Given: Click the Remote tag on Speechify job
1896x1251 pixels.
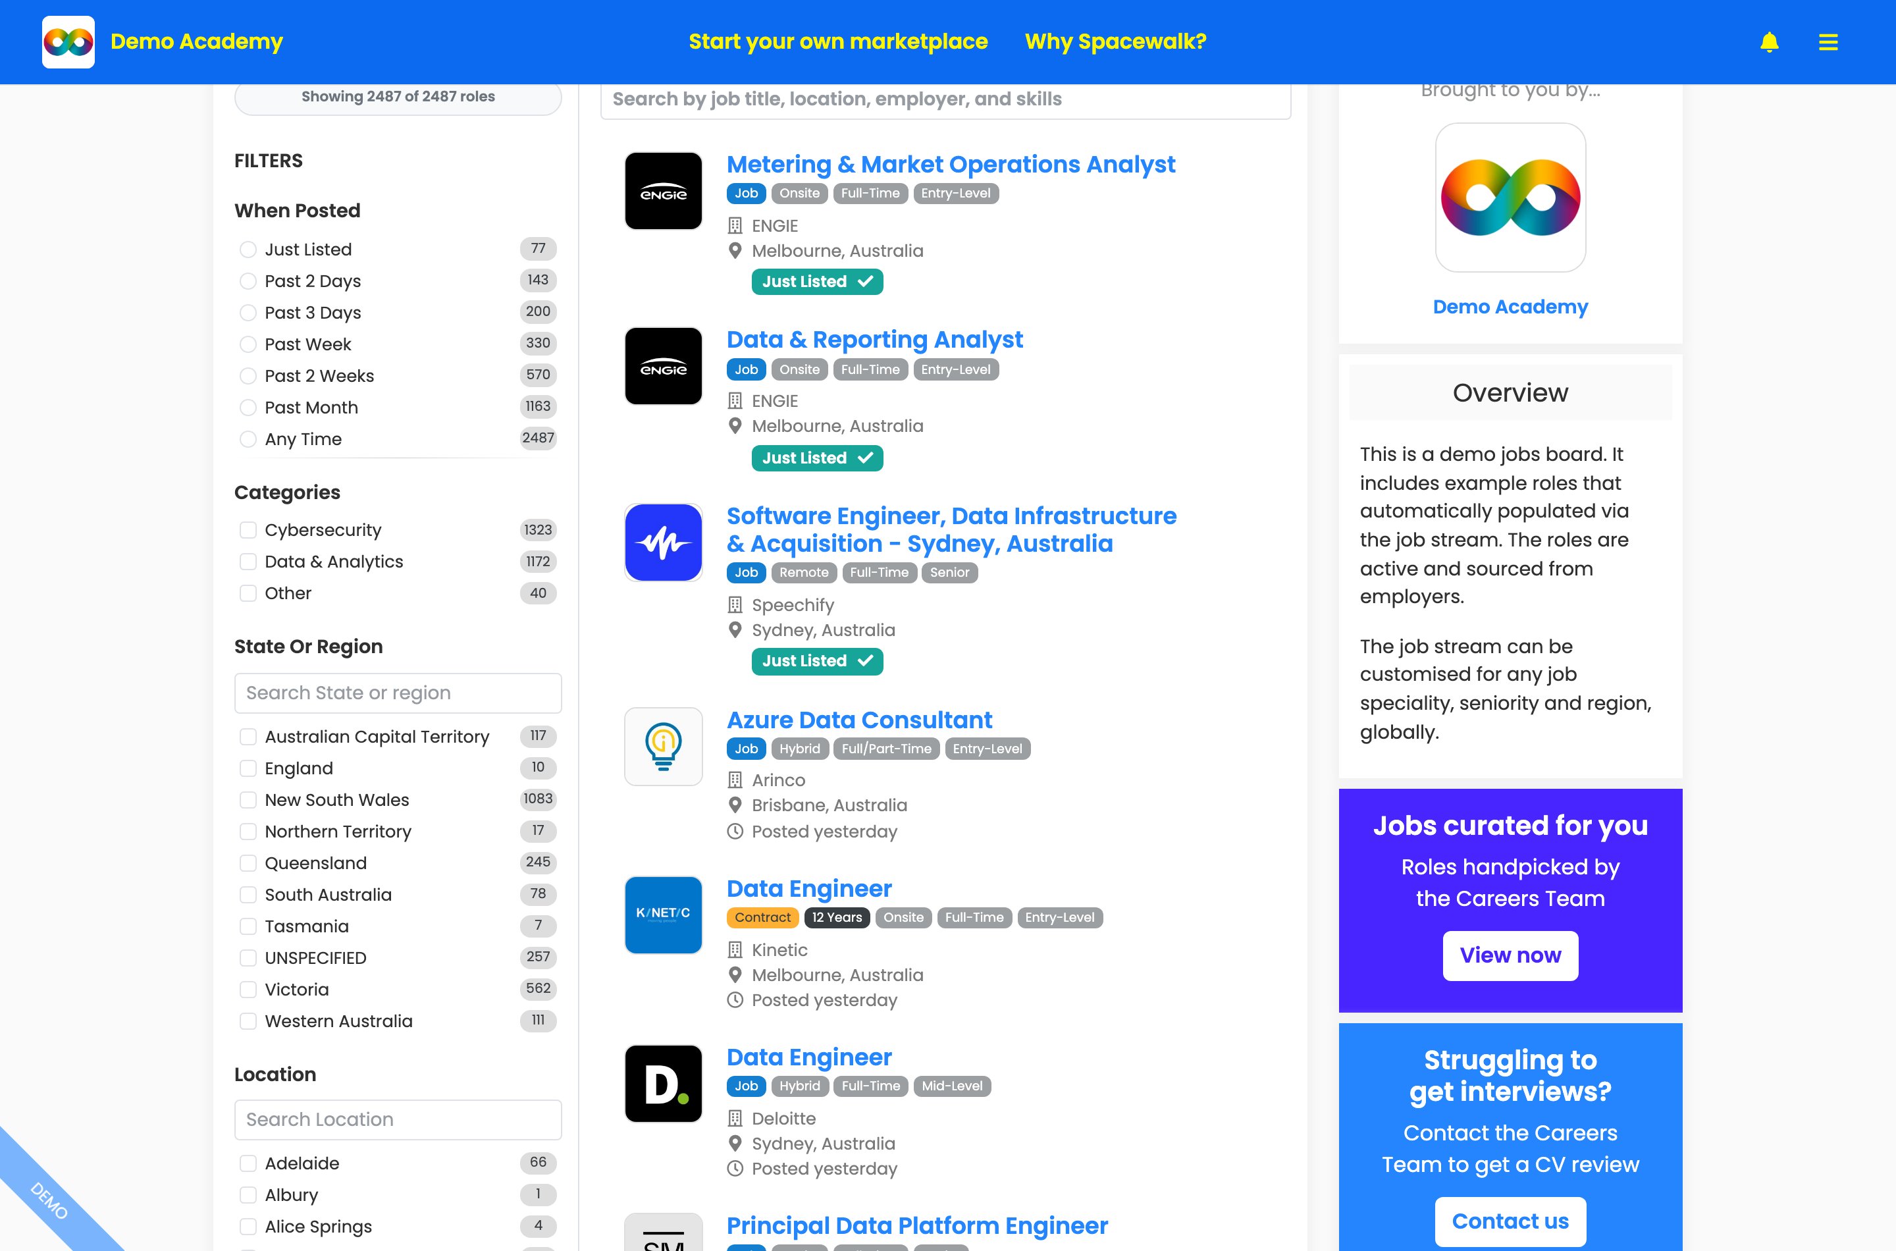Looking at the screenshot, I should [803, 573].
